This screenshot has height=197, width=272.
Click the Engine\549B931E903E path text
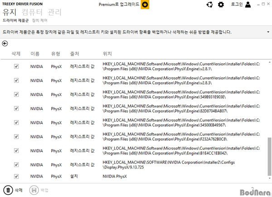[181, 95]
